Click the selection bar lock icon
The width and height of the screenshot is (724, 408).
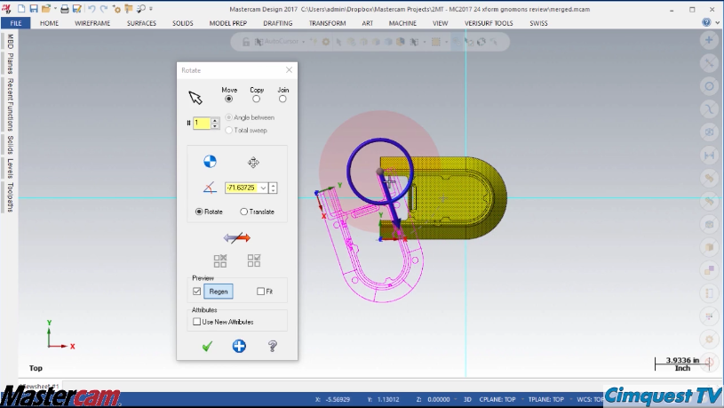[246, 42]
